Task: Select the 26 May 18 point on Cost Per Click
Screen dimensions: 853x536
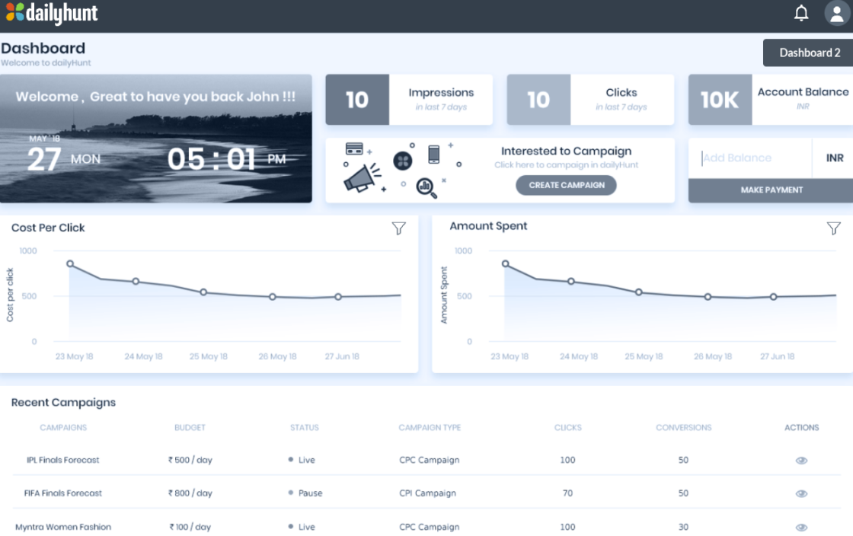Action: (x=273, y=297)
